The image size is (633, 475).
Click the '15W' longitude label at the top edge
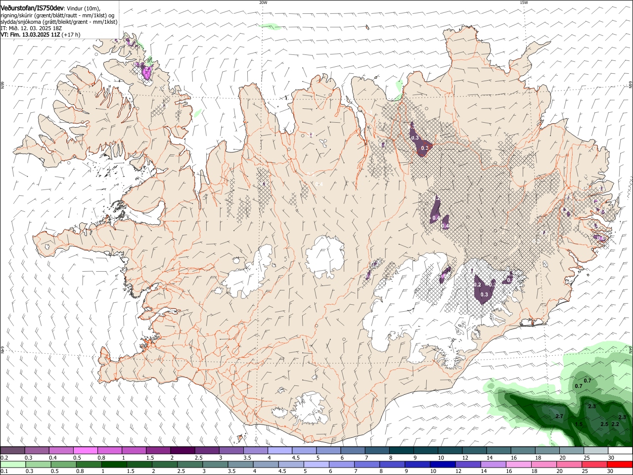[x=524, y=2]
